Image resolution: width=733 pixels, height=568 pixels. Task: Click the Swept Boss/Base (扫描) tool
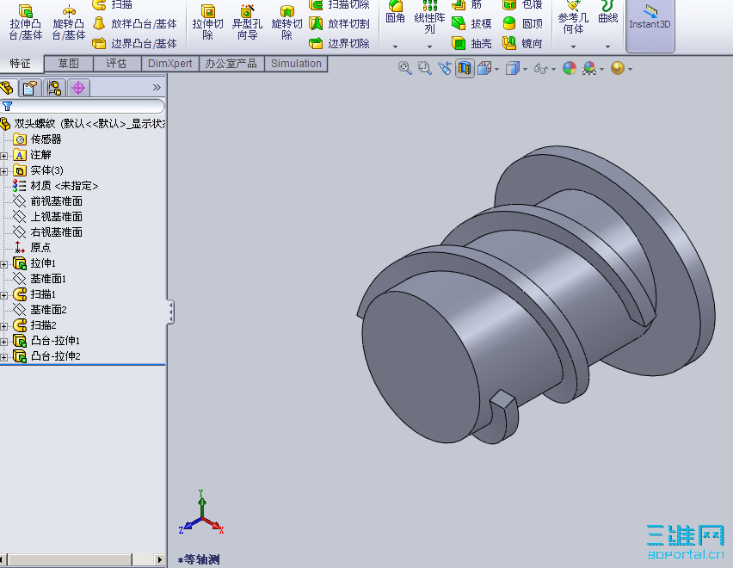[x=112, y=4]
